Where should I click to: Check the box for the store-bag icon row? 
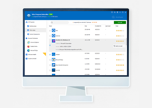coord(50,60)
